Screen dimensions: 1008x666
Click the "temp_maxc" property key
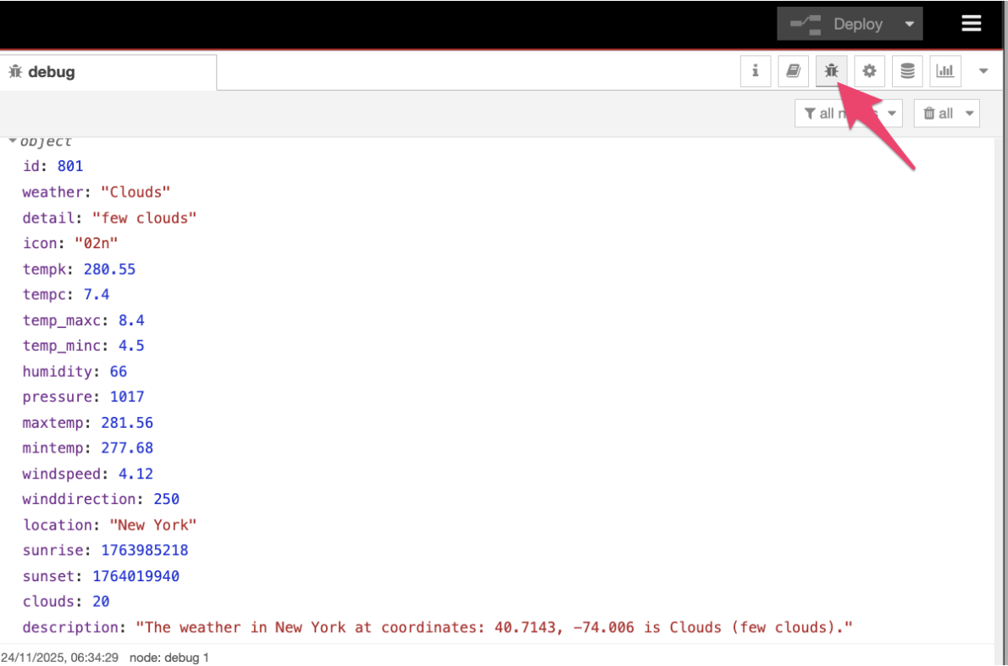(x=61, y=320)
